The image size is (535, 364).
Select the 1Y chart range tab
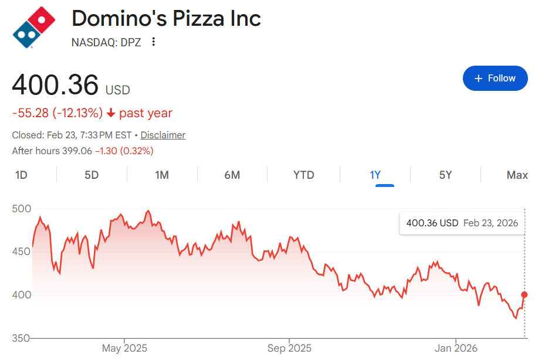coord(375,175)
